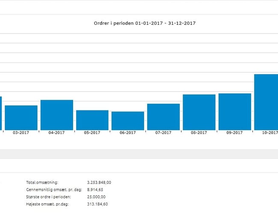This screenshot has height=214, width=278.
Task: Click the 10-2017 bar
Action: (266, 102)
